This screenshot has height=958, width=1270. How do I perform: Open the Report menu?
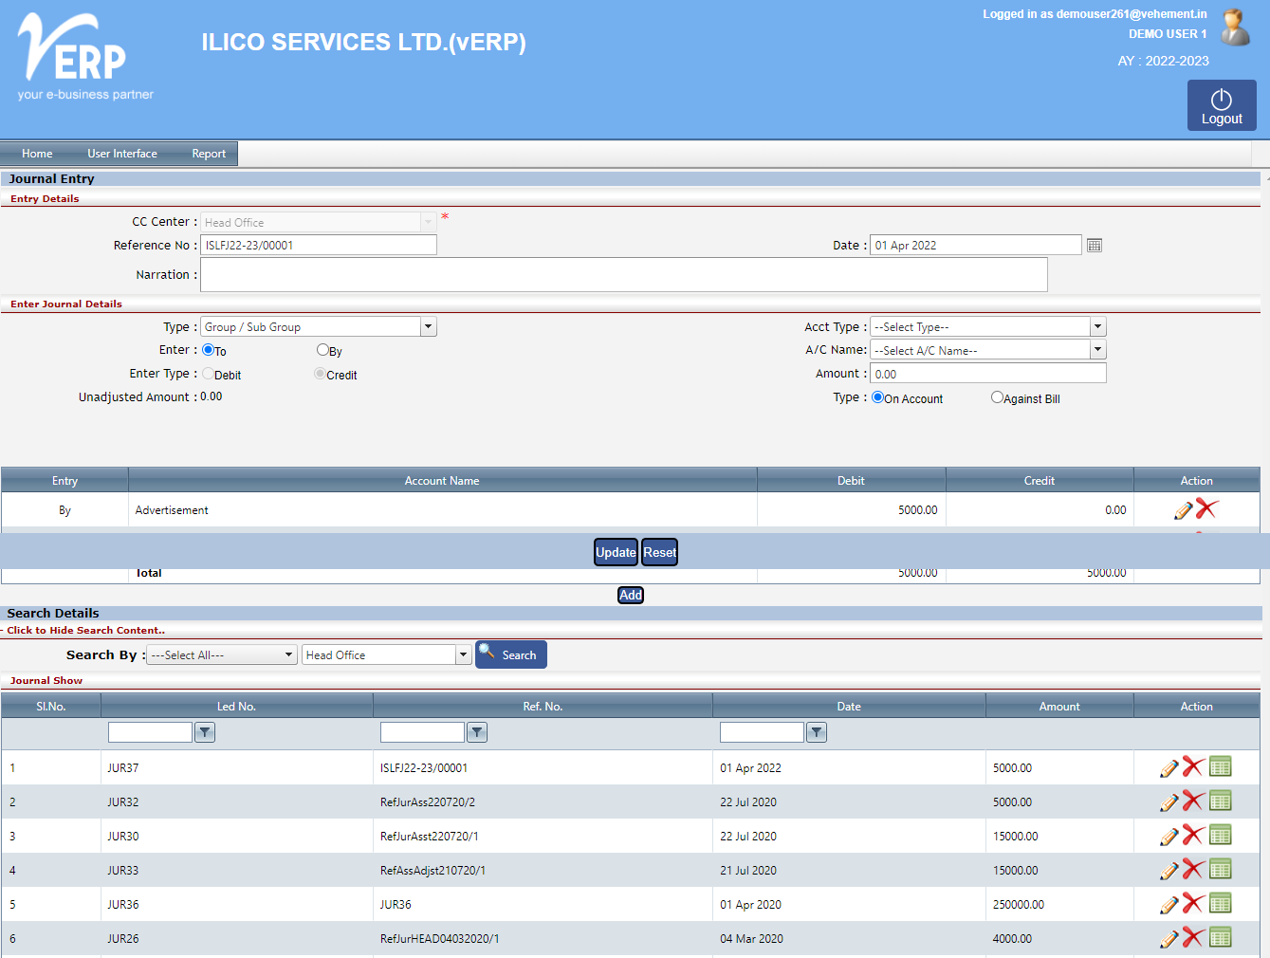coord(209,154)
